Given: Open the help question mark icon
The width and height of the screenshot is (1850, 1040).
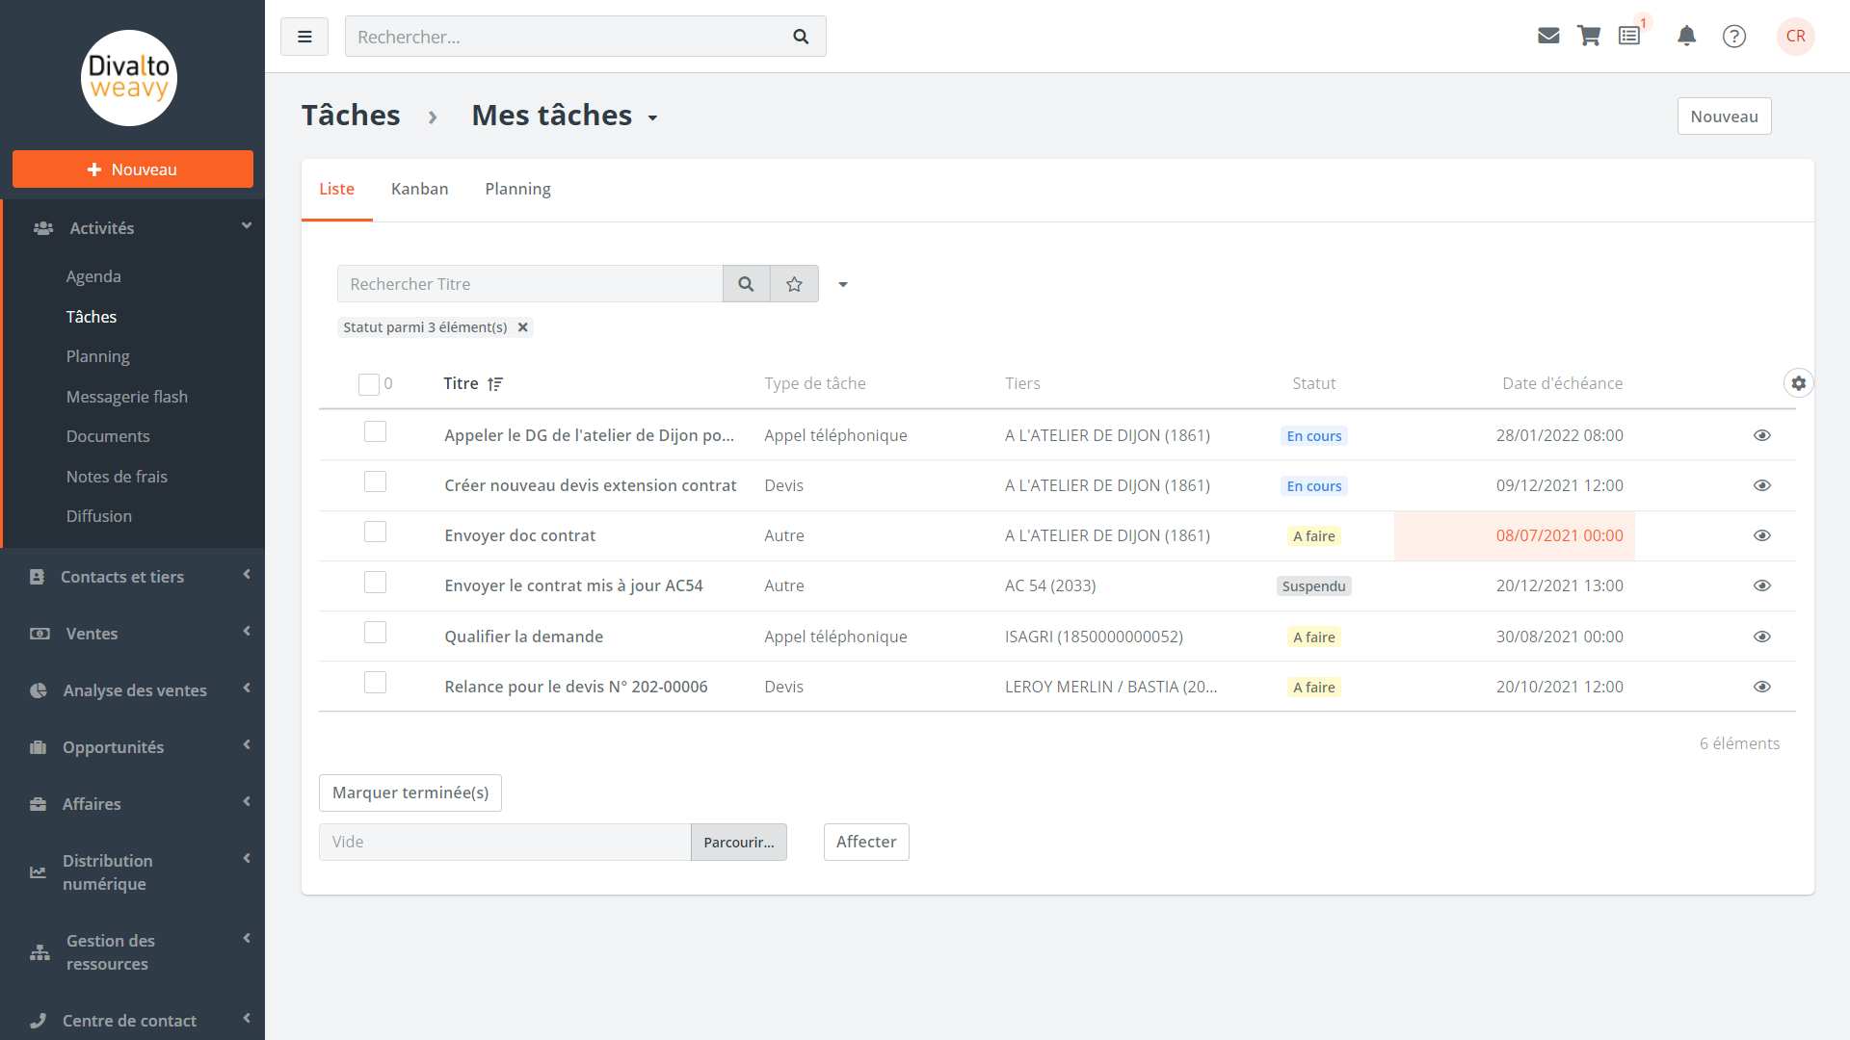Looking at the screenshot, I should [1734, 36].
